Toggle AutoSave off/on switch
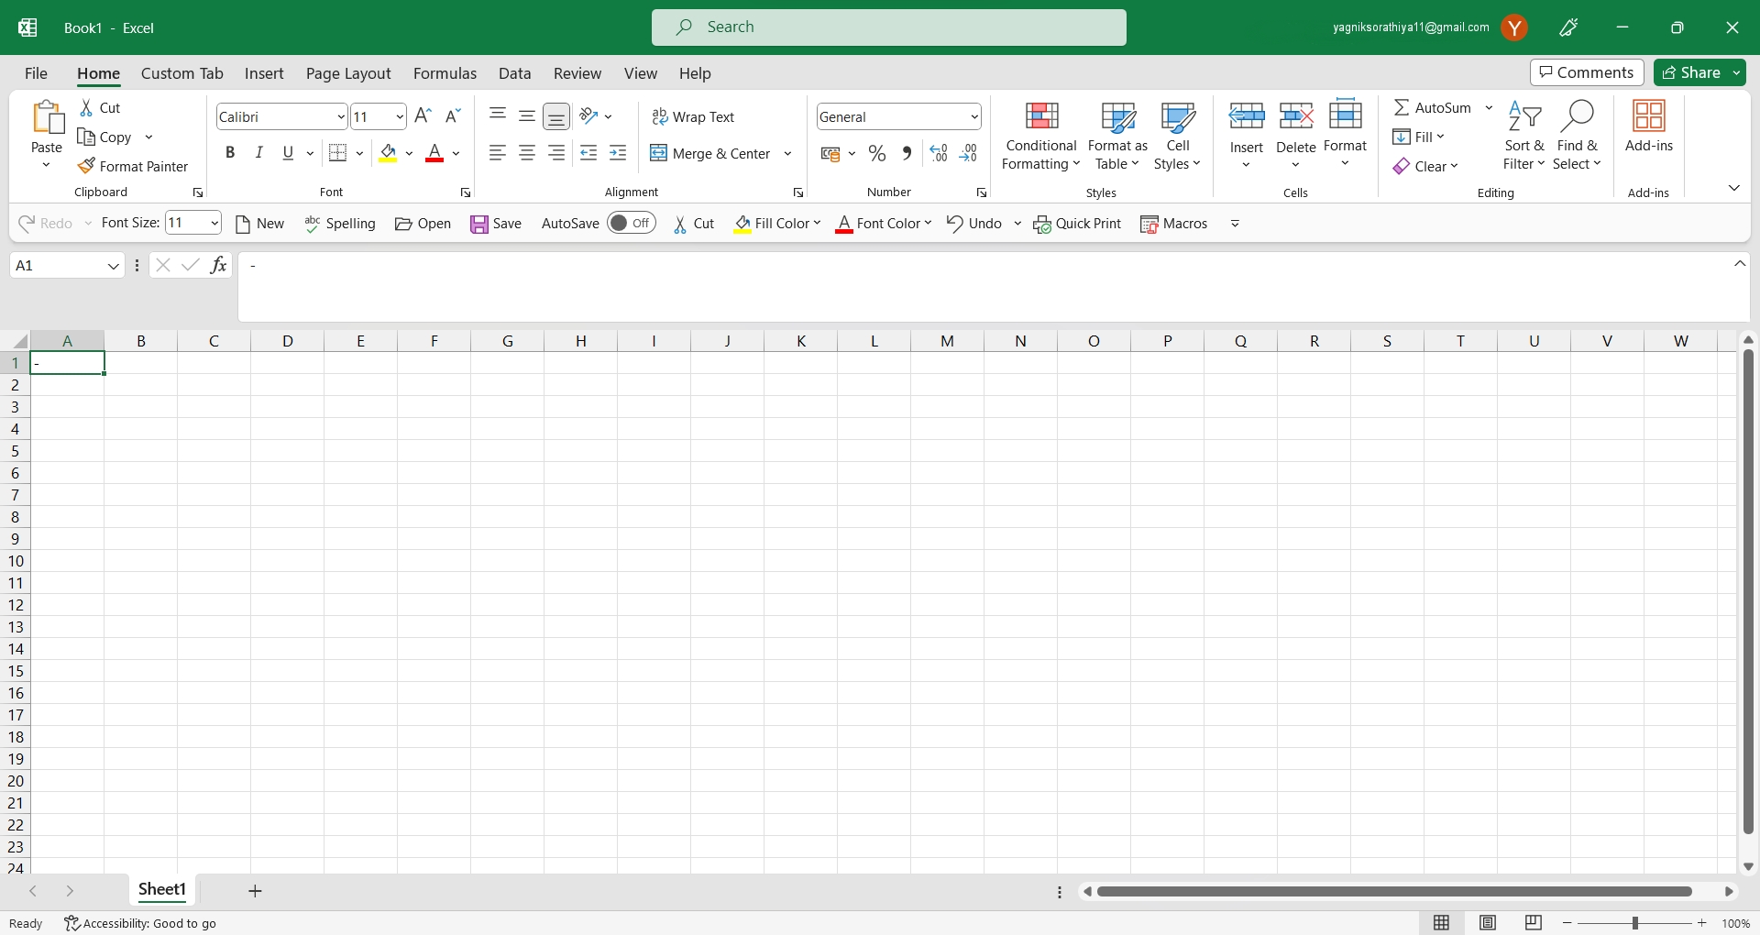Image resolution: width=1760 pixels, height=935 pixels. [x=632, y=223]
